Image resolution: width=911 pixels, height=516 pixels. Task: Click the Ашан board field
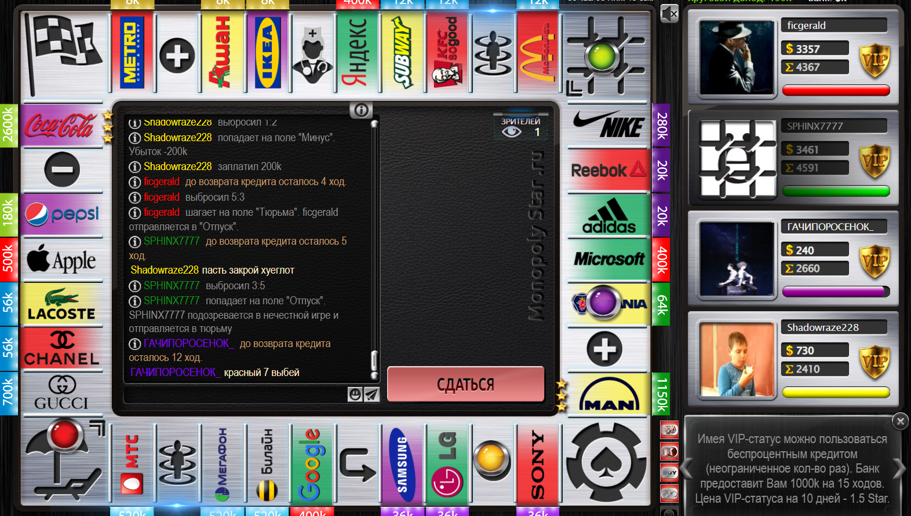tap(222, 52)
